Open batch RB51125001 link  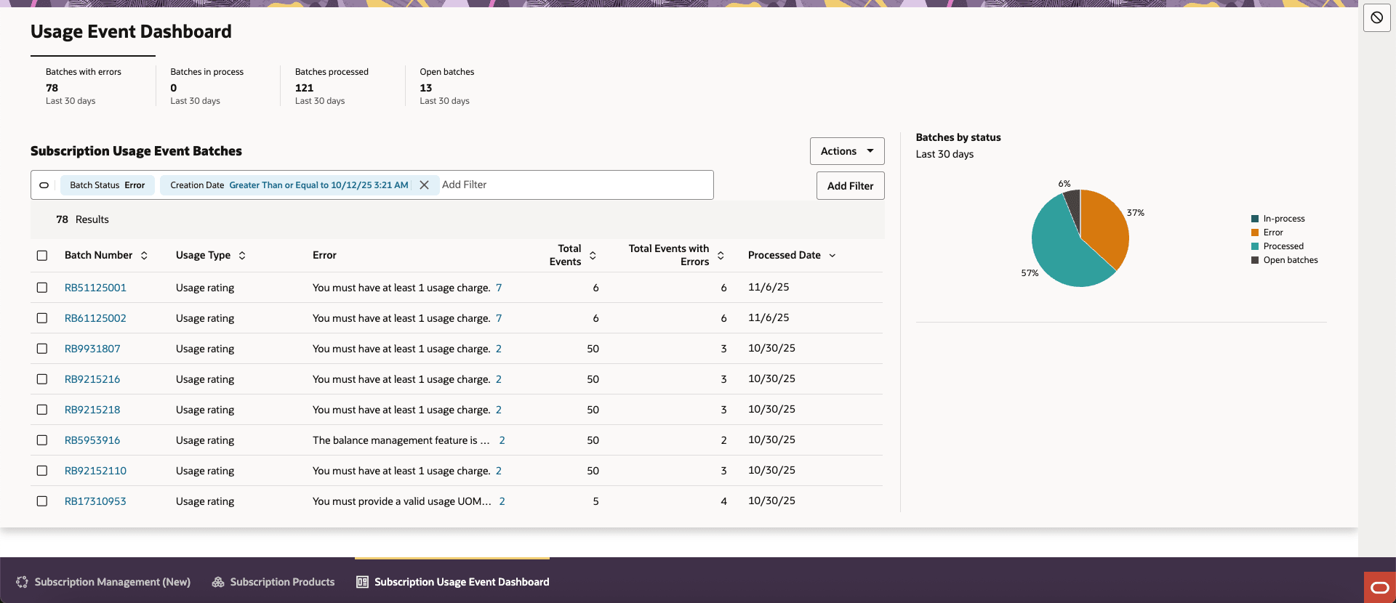tap(95, 288)
